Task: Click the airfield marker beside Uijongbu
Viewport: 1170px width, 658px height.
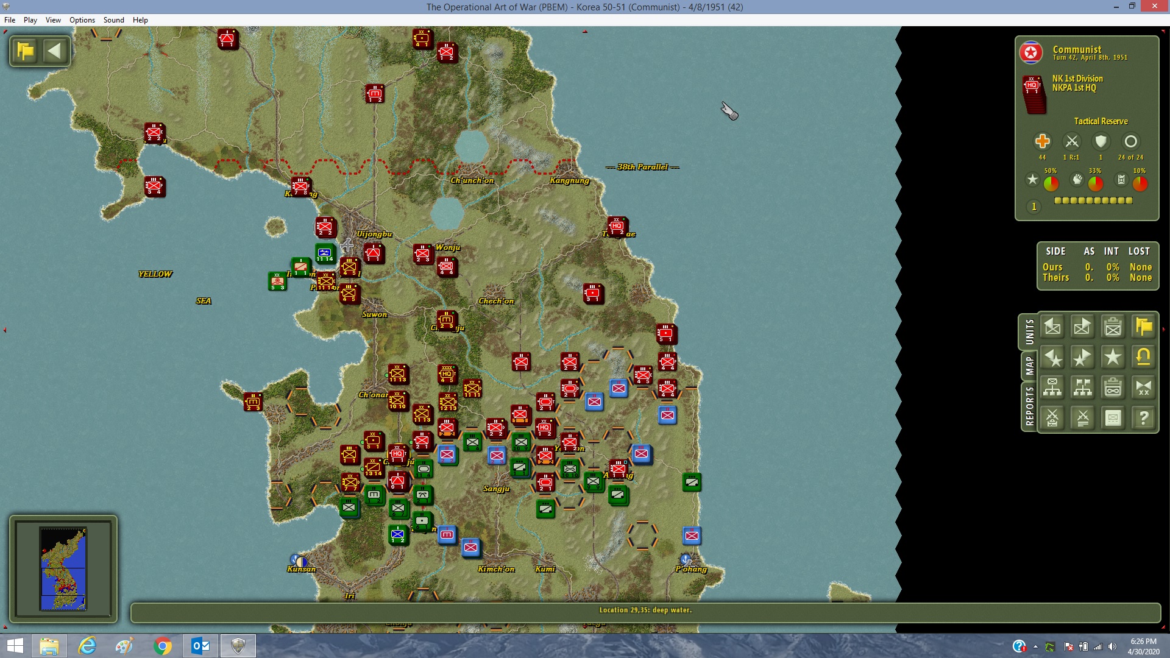Action: coord(347,246)
